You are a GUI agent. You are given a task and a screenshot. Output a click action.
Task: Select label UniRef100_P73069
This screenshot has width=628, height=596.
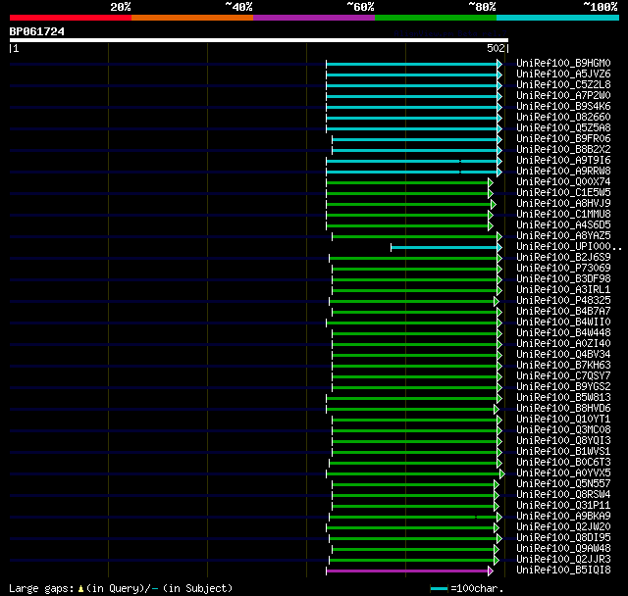563,269
